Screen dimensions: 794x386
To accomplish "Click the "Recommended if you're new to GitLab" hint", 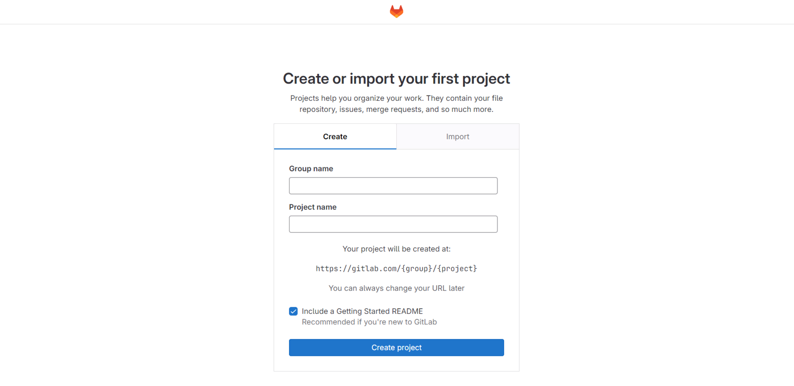I will (369, 322).
